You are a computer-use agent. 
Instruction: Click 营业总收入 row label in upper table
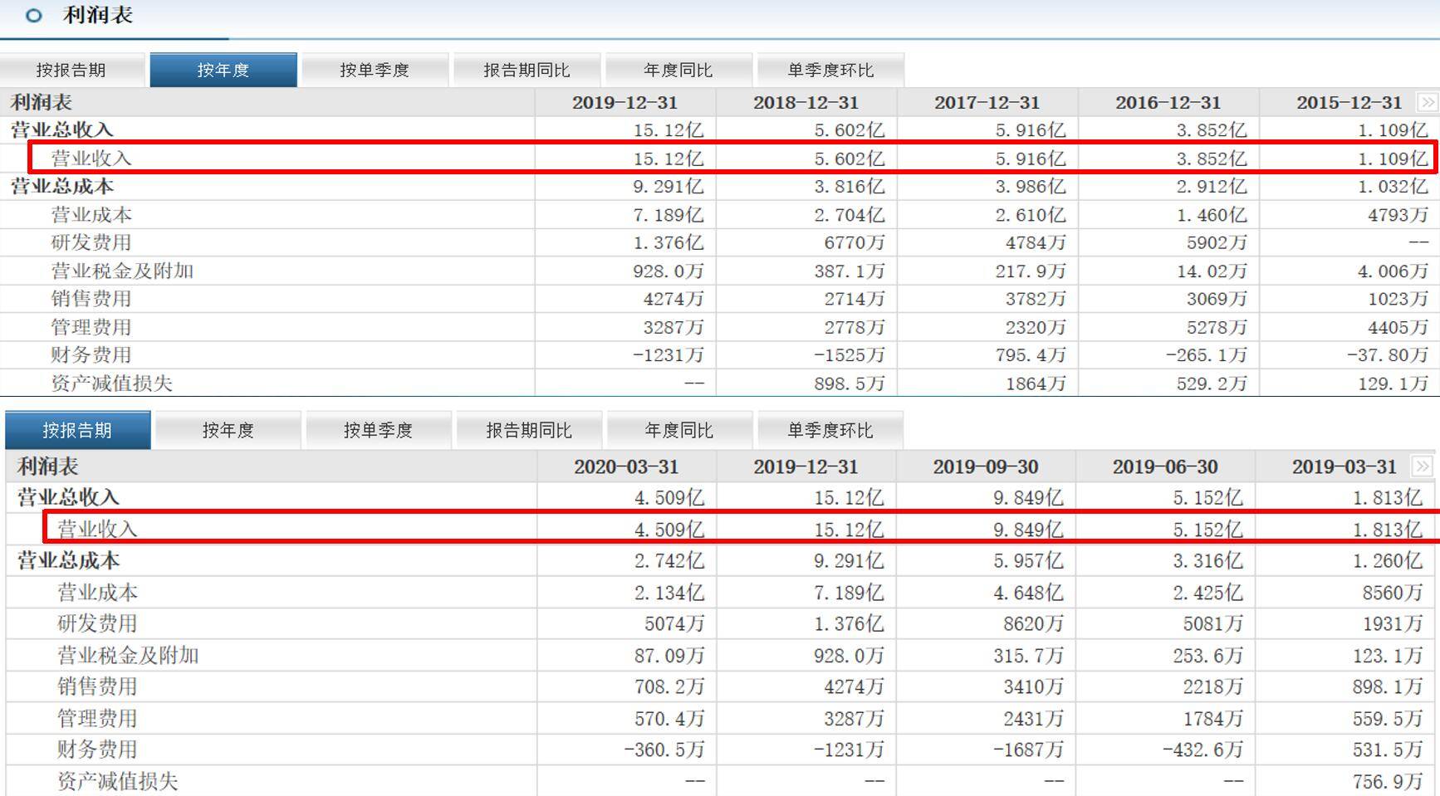(x=61, y=129)
